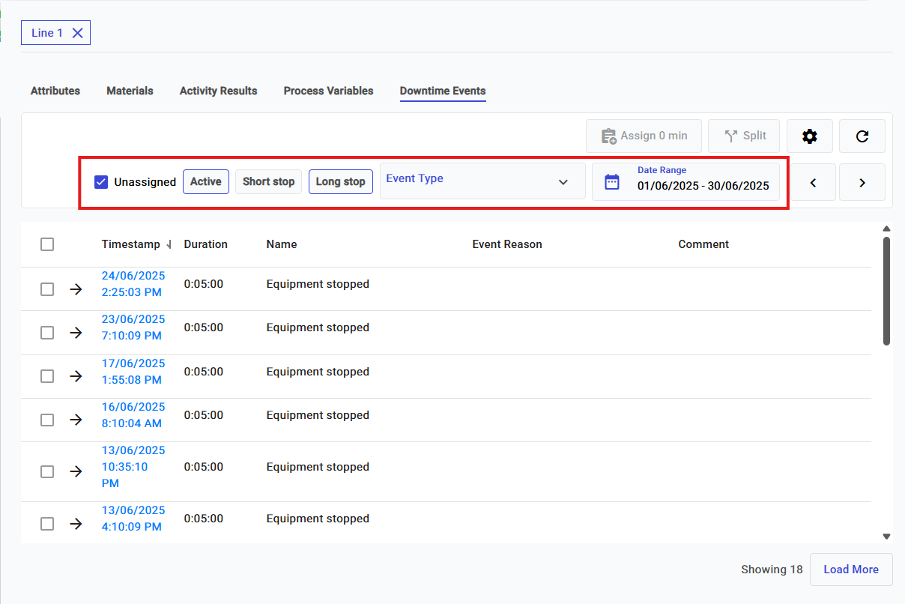
Task: Switch to the Process Variables tab
Action: click(328, 91)
